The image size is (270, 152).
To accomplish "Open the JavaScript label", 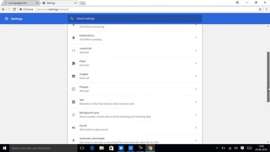I will (x=85, y=49).
